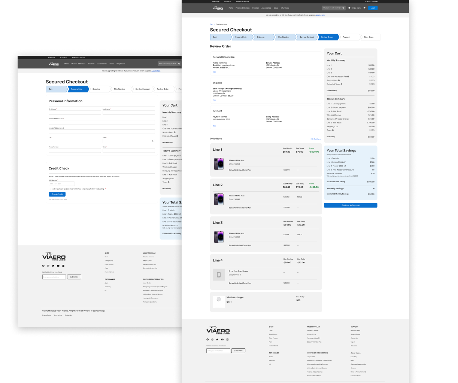This screenshot has height=383, width=458.
Task: Click the Line 4 Bring Your Own Device image
Action: 219,275
